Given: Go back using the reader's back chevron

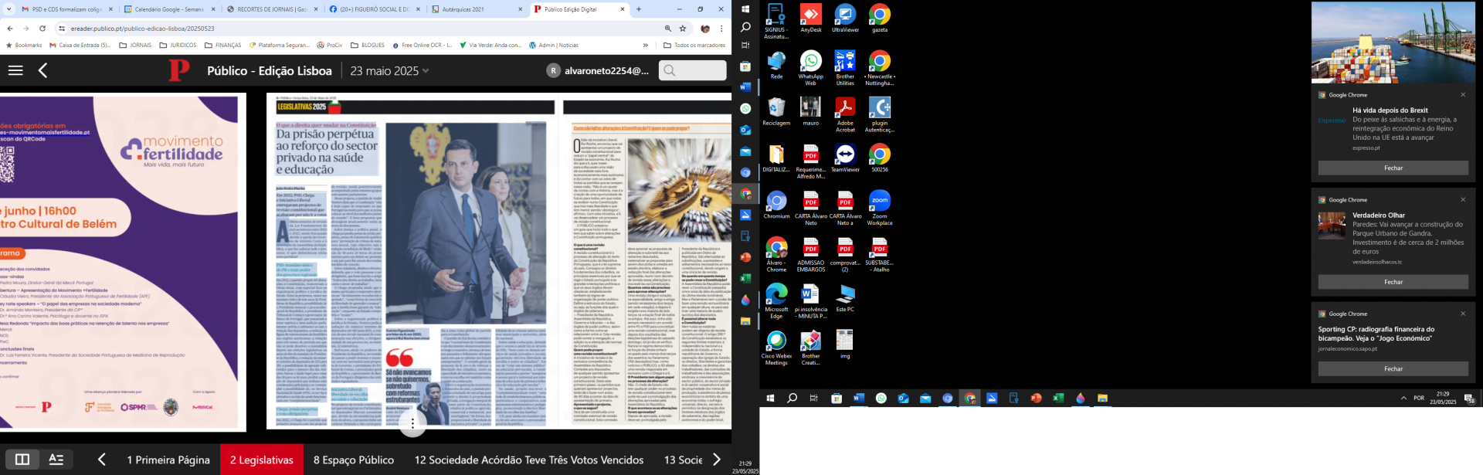Looking at the screenshot, I should (x=42, y=70).
